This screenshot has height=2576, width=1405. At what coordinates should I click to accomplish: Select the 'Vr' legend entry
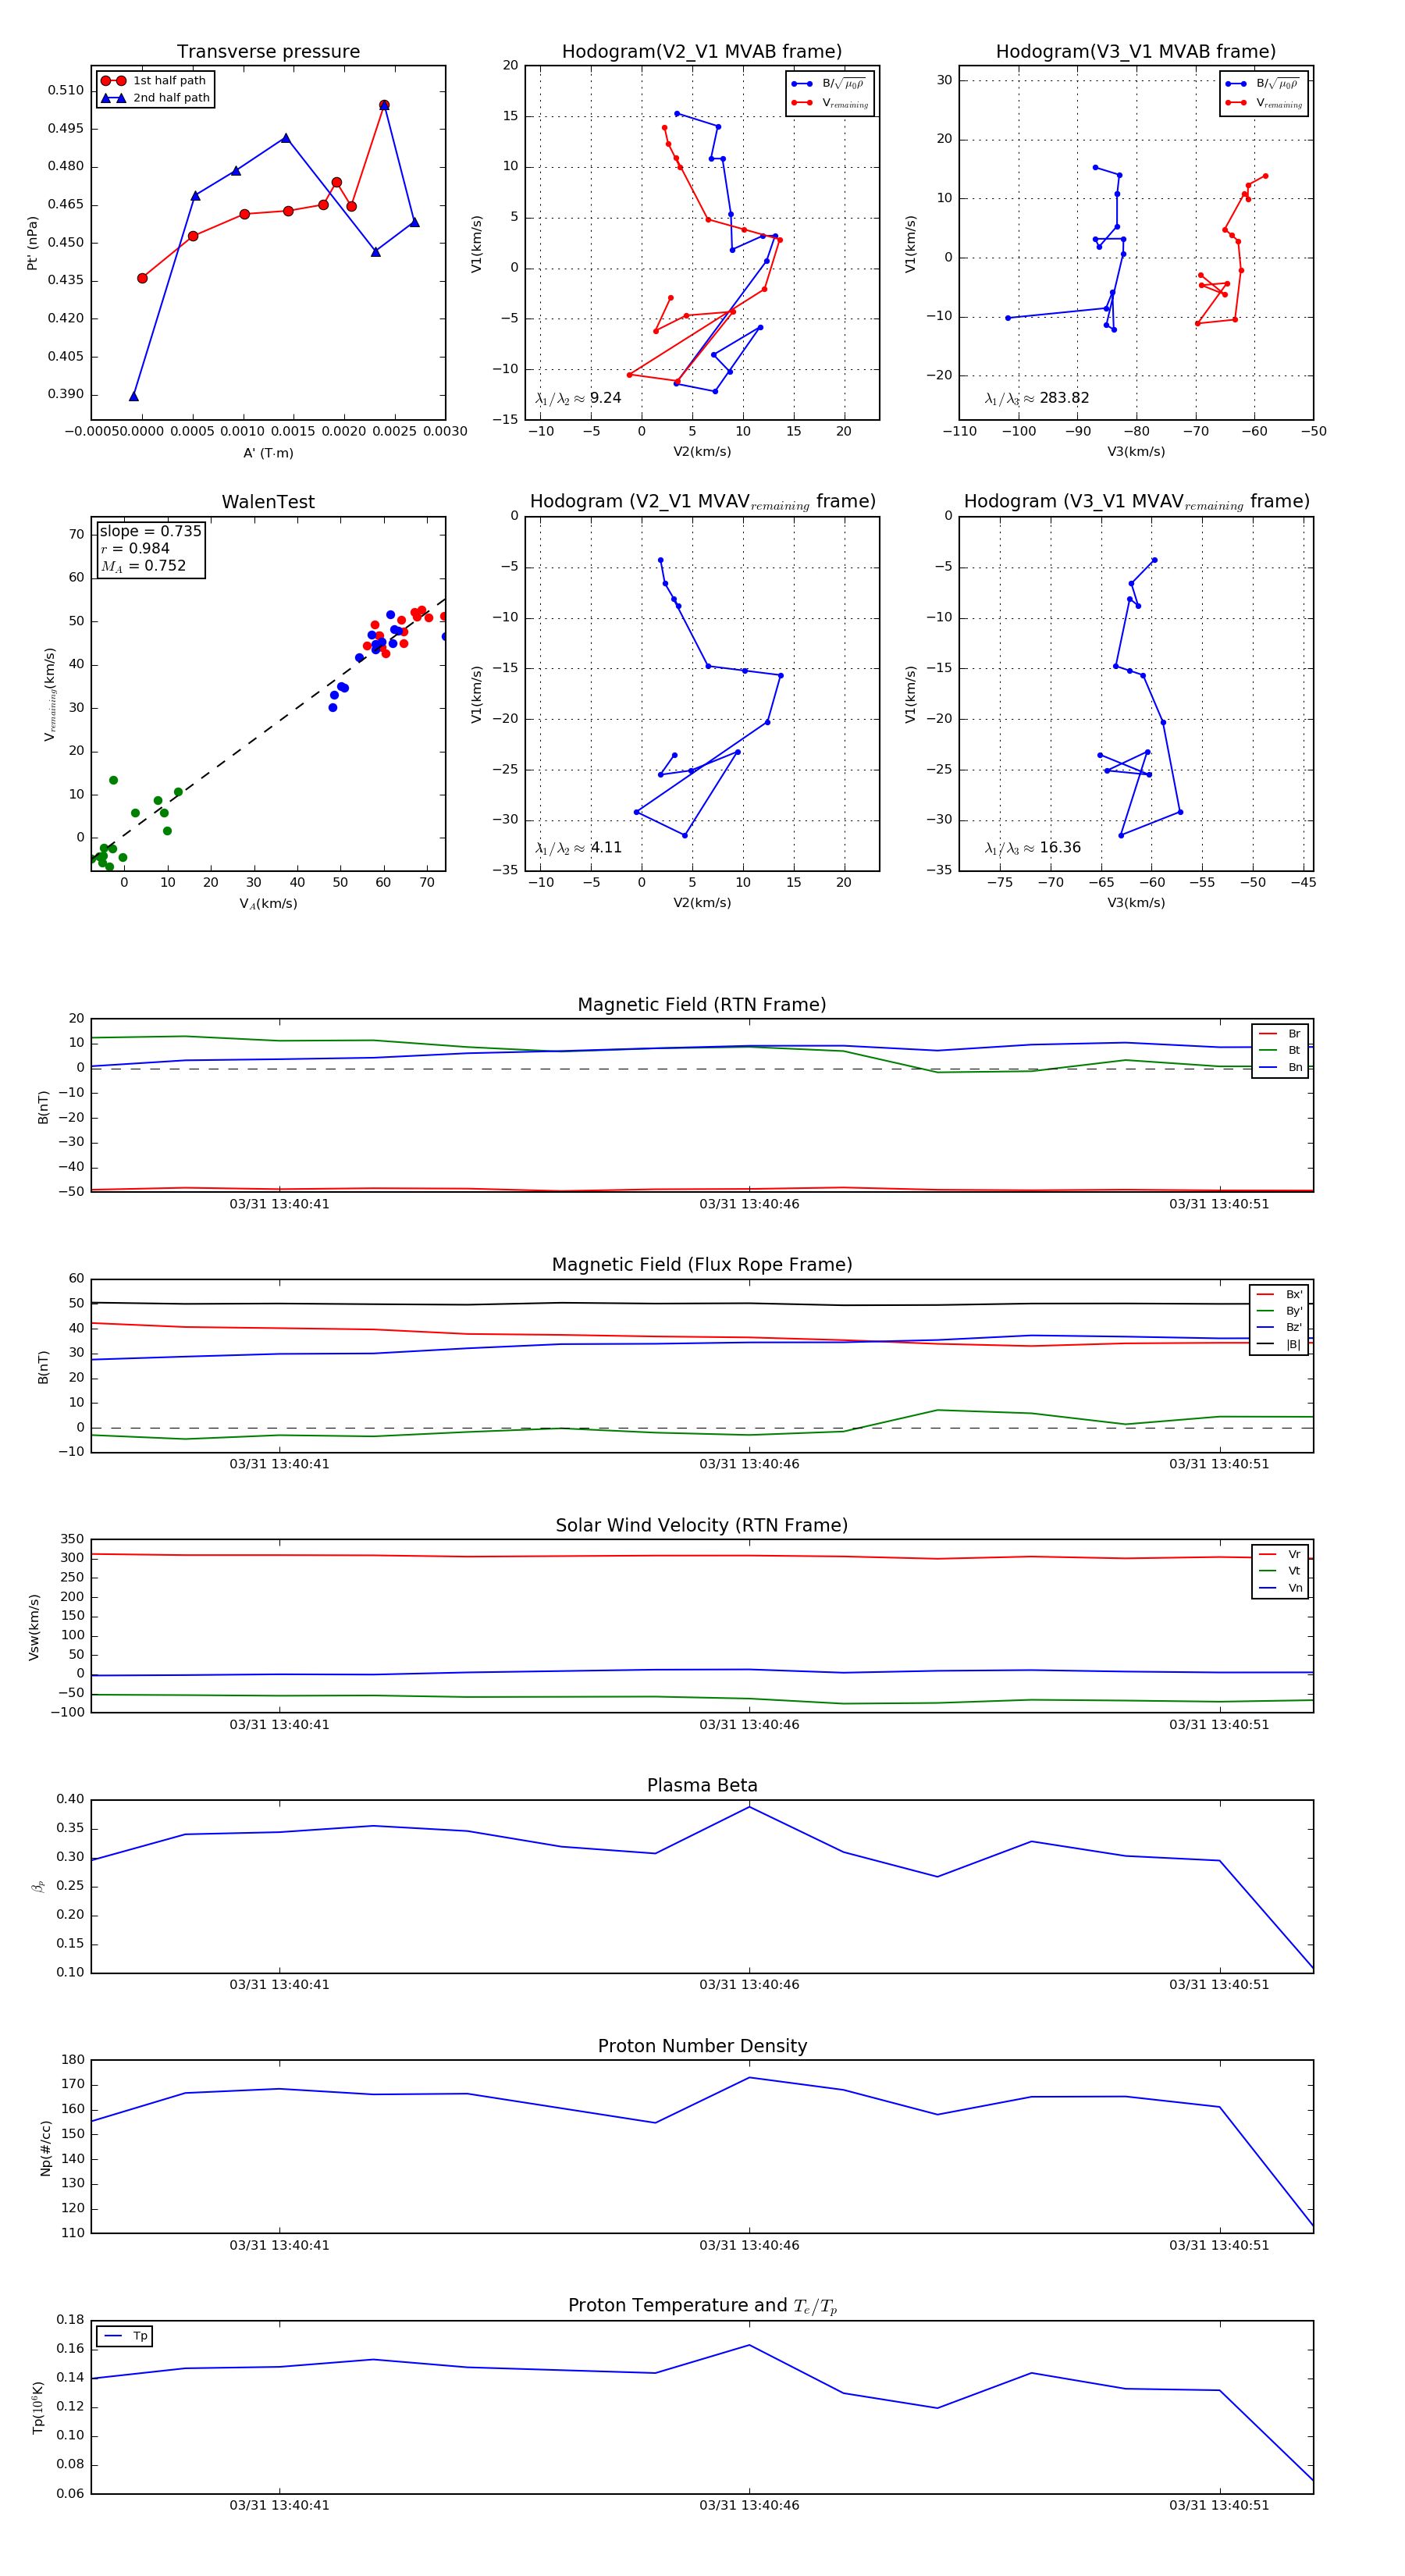pos(1280,1555)
